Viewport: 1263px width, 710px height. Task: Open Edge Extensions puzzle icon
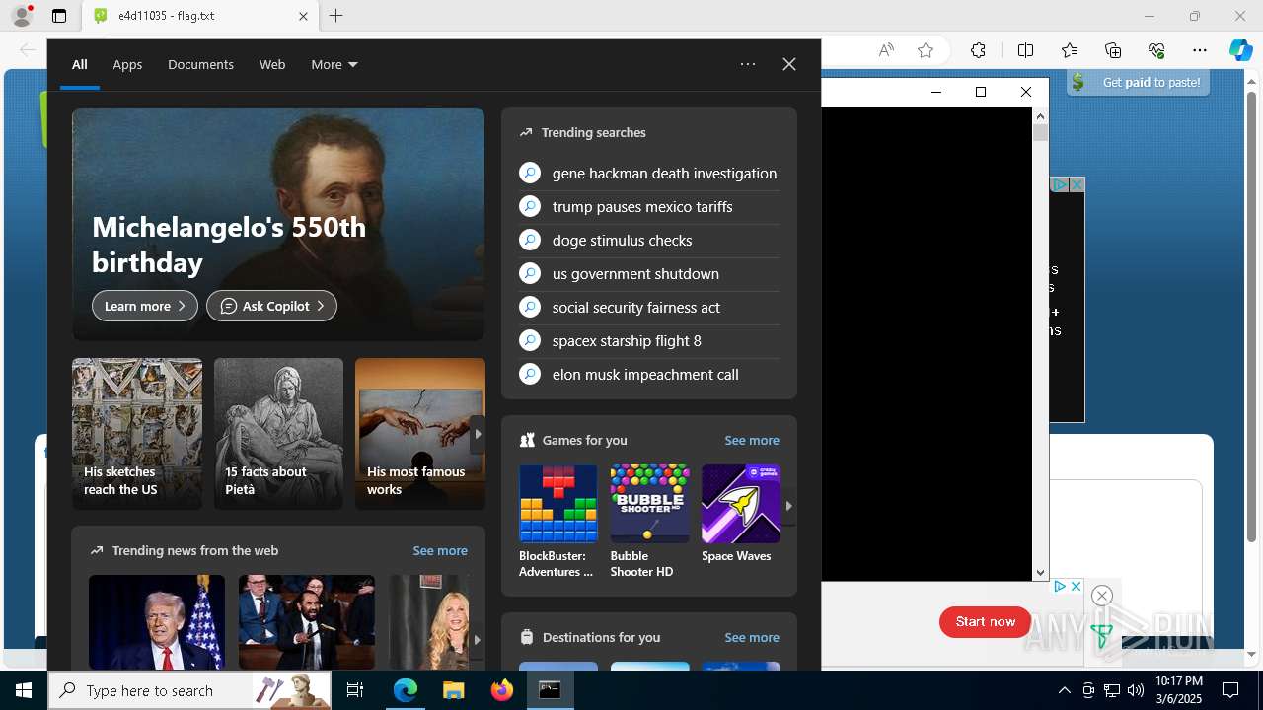click(x=978, y=50)
